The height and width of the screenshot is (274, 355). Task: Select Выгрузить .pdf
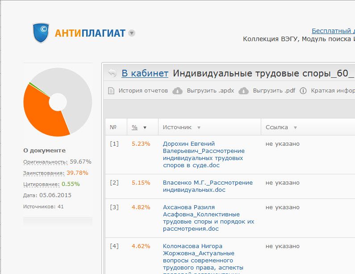[274, 91]
